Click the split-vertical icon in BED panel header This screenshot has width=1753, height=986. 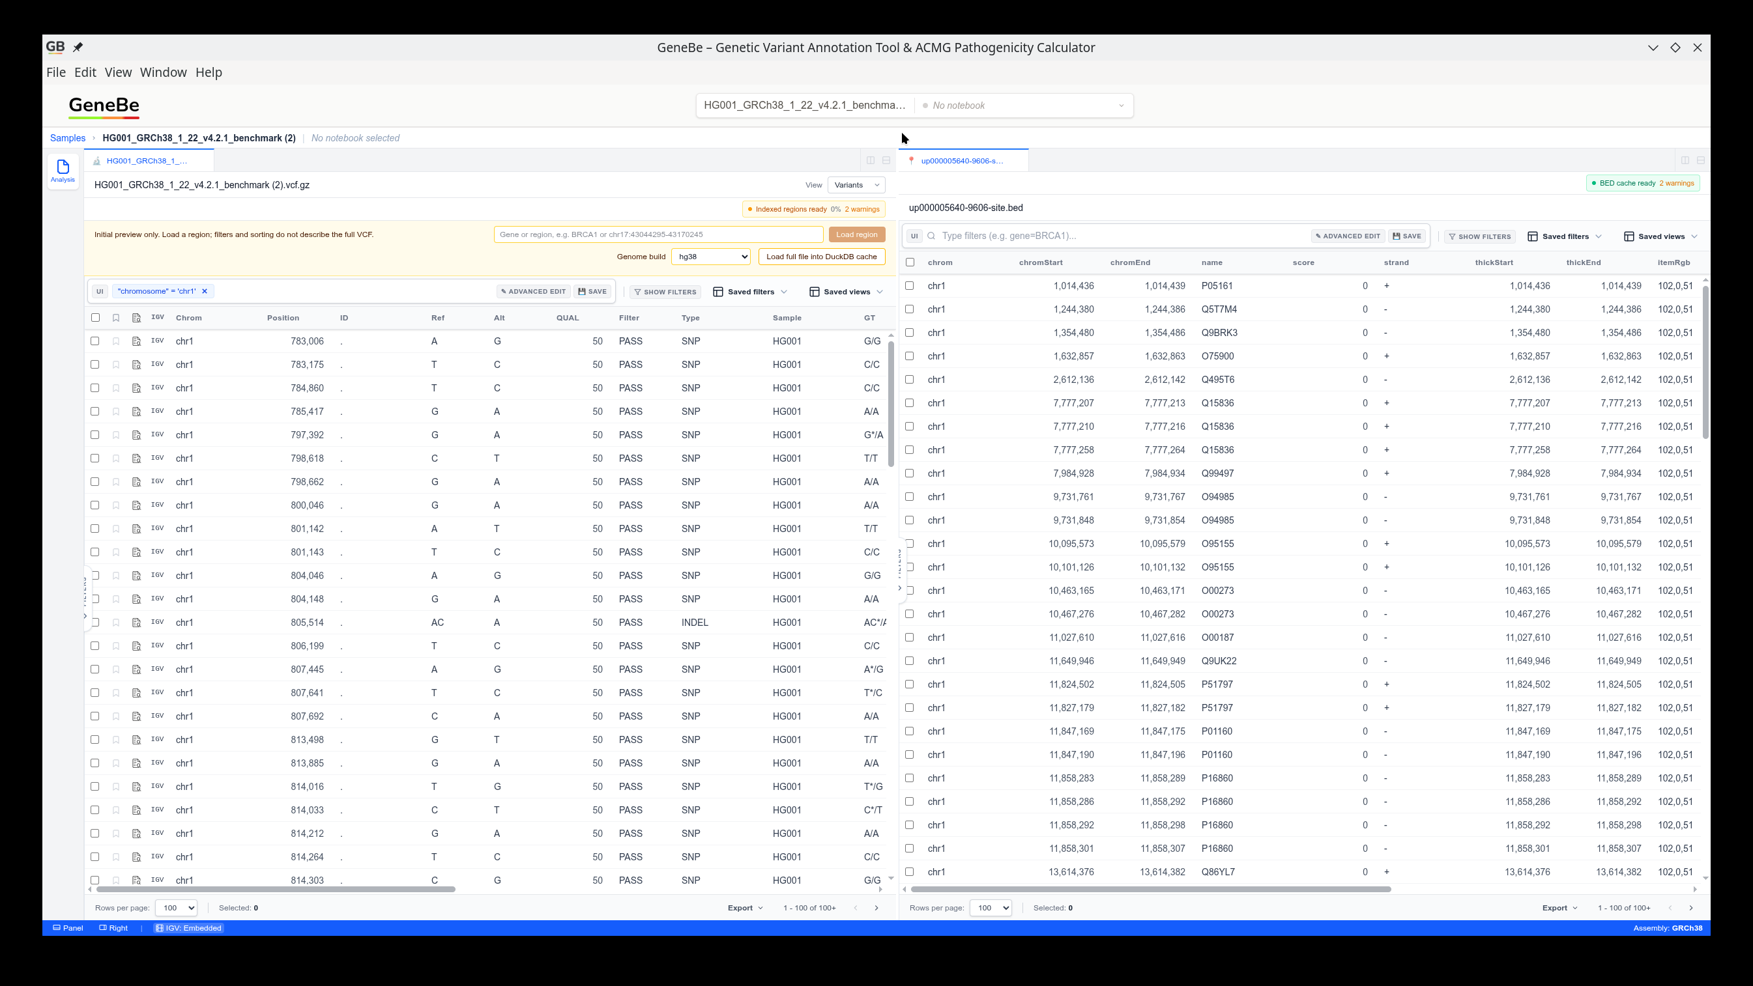[1685, 160]
